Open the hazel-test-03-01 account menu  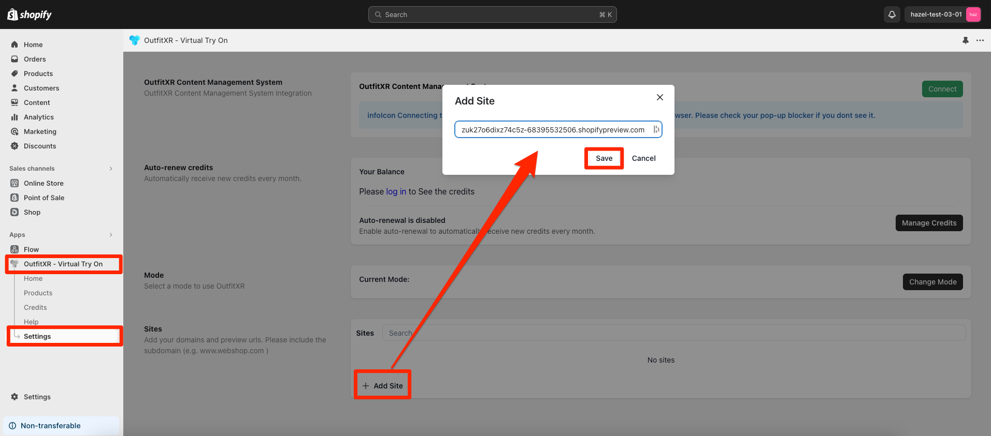point(943,14)
